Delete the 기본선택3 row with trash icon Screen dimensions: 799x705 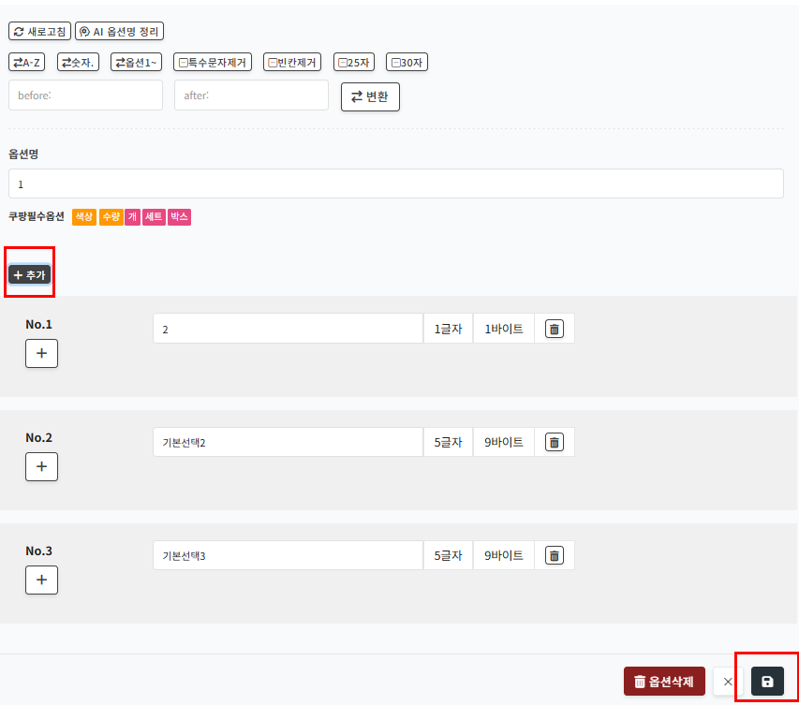[555, 555]
